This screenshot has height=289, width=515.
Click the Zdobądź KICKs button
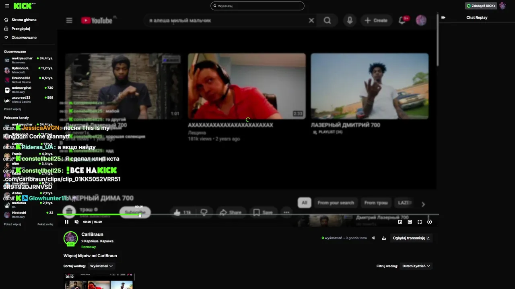point(481,6)
